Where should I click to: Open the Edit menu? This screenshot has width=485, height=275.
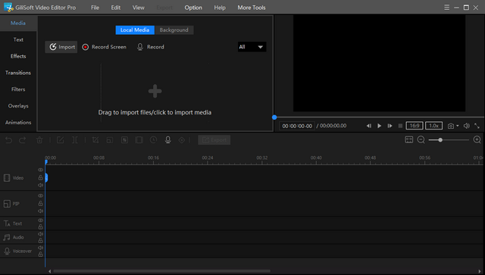[116, 8]
